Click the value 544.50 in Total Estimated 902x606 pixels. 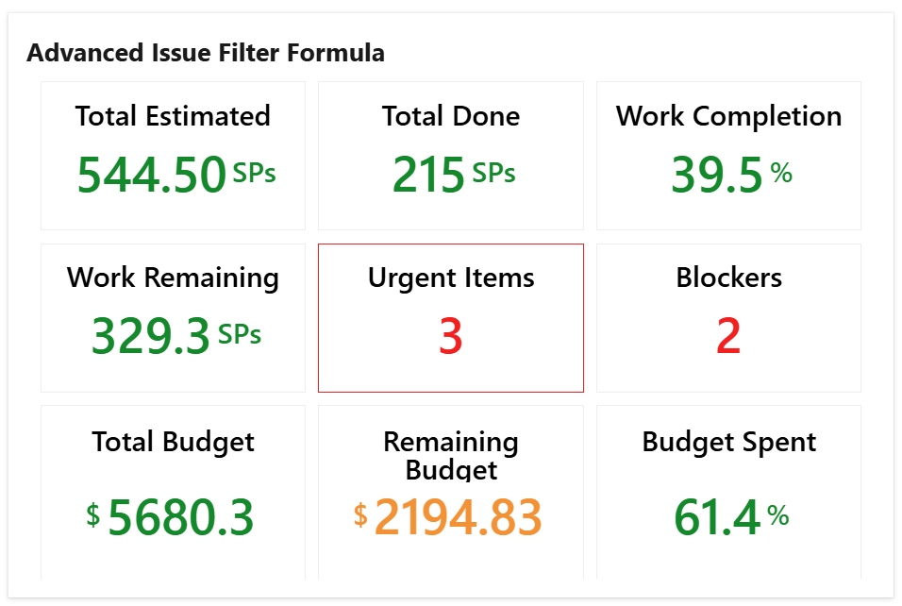(x=152, y=174)
